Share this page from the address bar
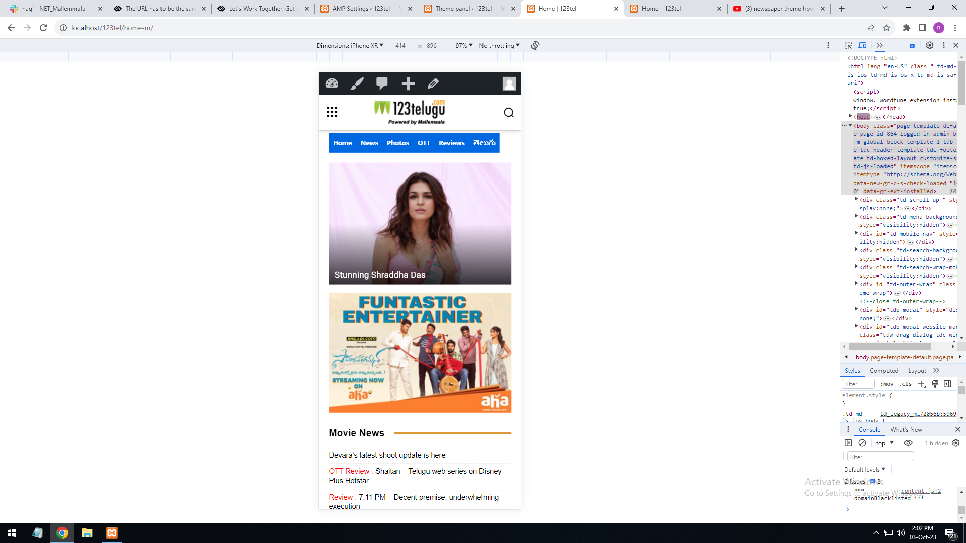The image size is (966, 543). 870,28
